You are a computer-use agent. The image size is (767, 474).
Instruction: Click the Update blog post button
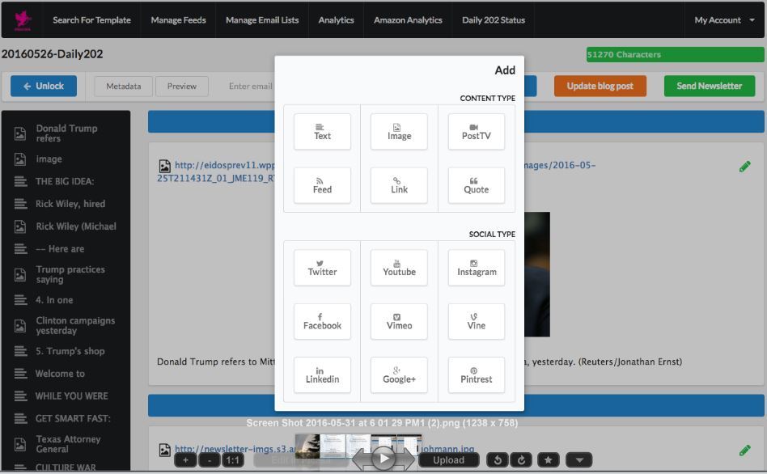[600, 86]
